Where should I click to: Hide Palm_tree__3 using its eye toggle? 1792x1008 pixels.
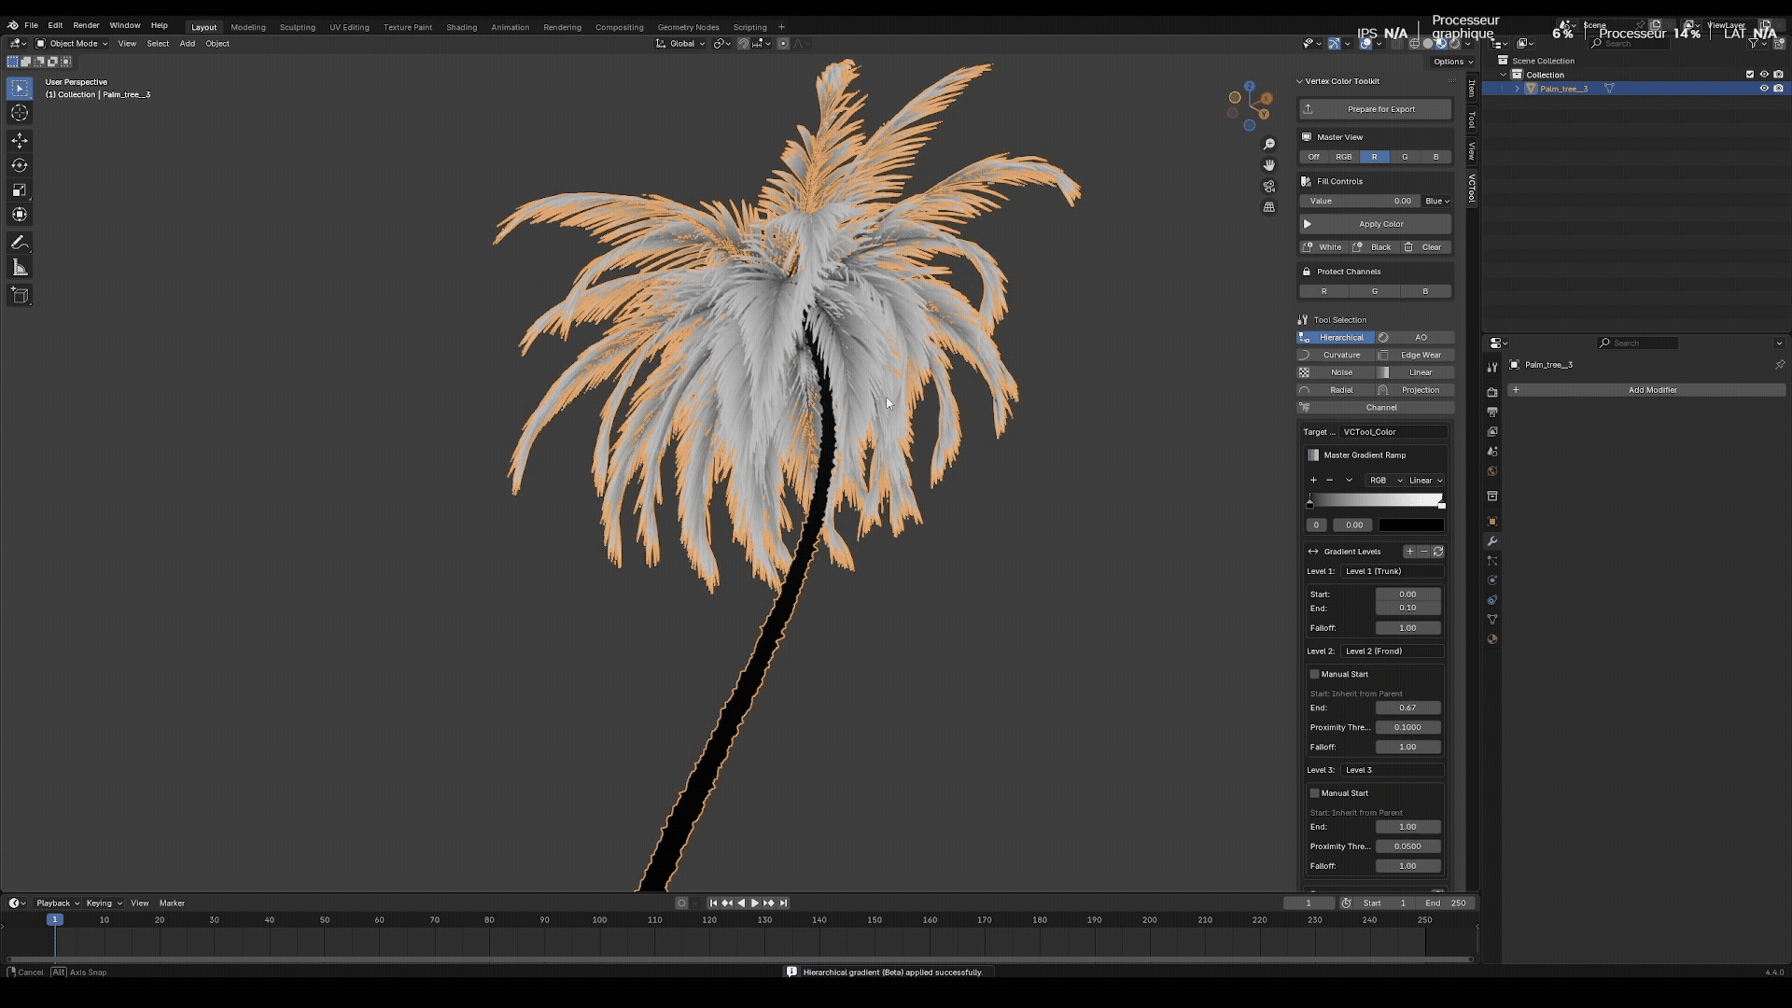pyautogui.click(x=1763, y=88)
